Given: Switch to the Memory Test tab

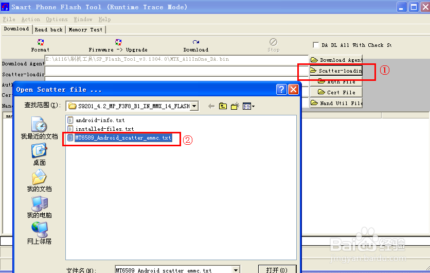Looking at the screenshot, I should click(x=85, y=30).
